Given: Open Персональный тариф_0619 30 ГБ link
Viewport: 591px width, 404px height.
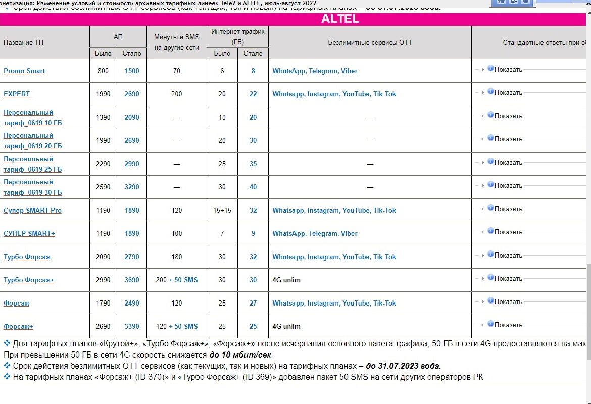Looking at the screenshot, I should pyautogui.click(x=32, y=187).
